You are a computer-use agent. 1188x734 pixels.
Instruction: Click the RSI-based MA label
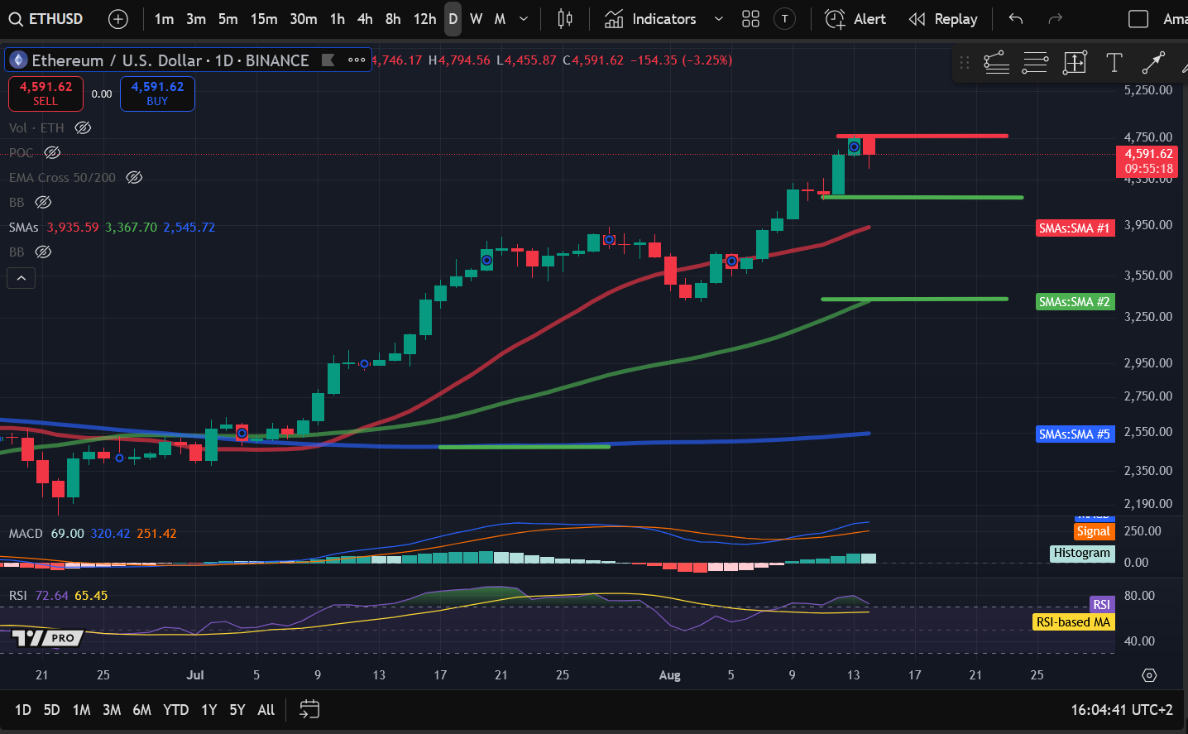1074,621
